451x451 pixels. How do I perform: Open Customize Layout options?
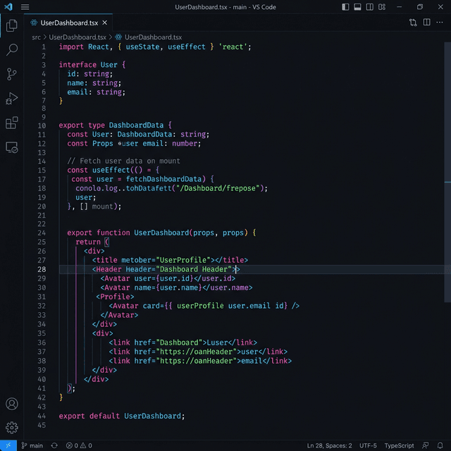pos(382,7)
